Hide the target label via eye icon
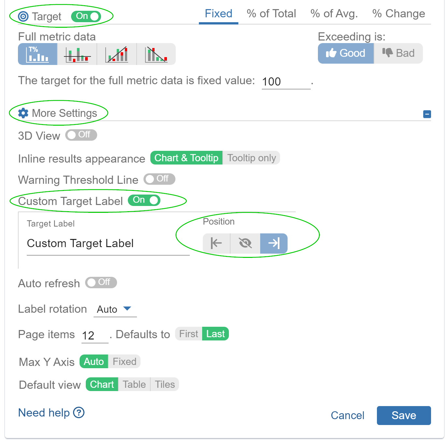Image resolution: width=448 pixels, height=441 pixels. point(245,243)
